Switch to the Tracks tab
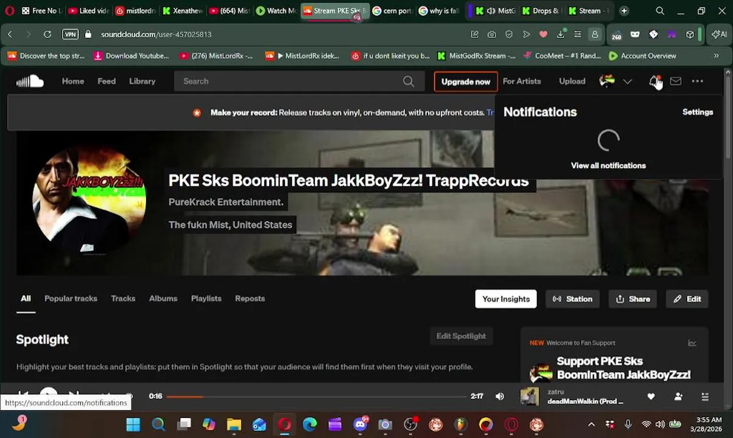The height and width of the screenshot is (438, 733). [x=123, y=299]
